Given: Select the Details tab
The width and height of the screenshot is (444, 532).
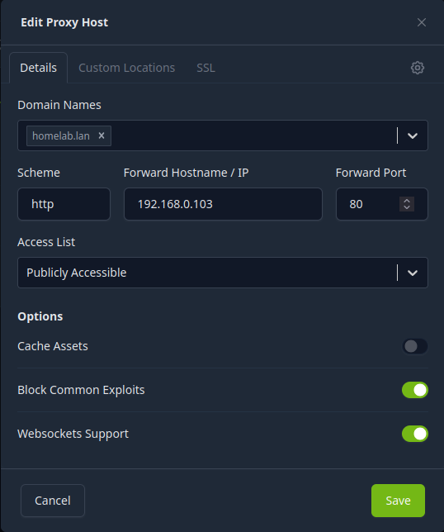Looking at the screenshot, I should pyautogui.click(x=38, y=68).
